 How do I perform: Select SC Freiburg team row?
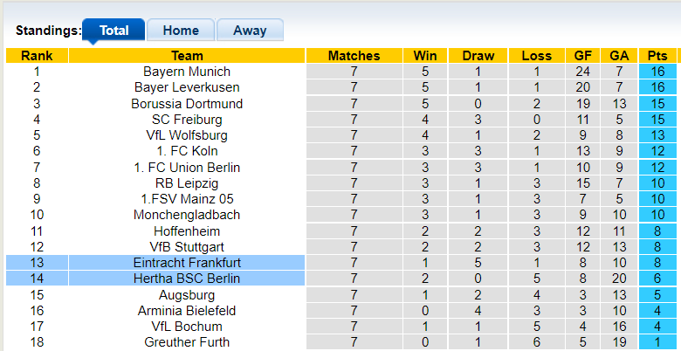(x=187, y=120)
